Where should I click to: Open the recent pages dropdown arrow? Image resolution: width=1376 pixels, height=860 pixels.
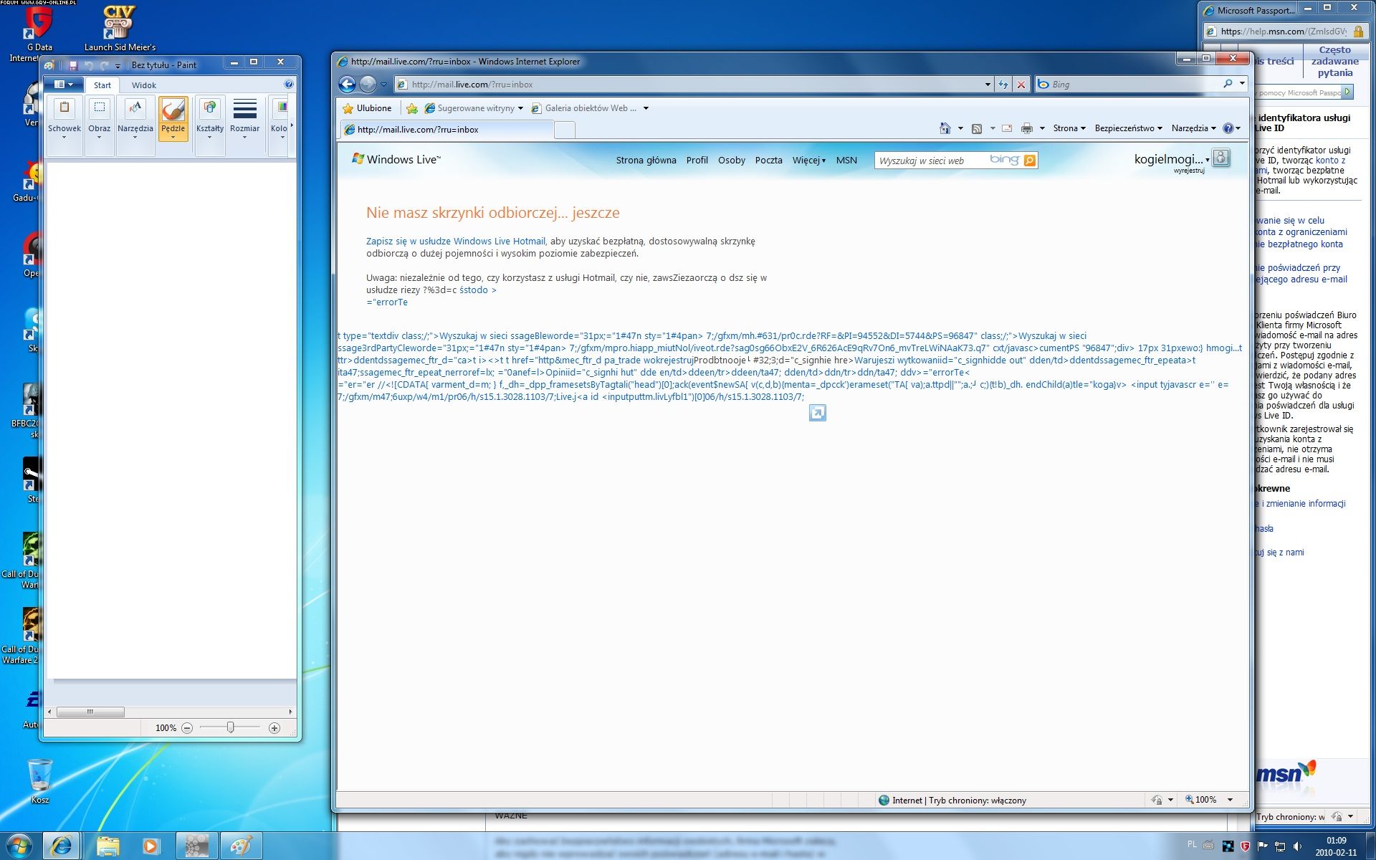[383, 85]
